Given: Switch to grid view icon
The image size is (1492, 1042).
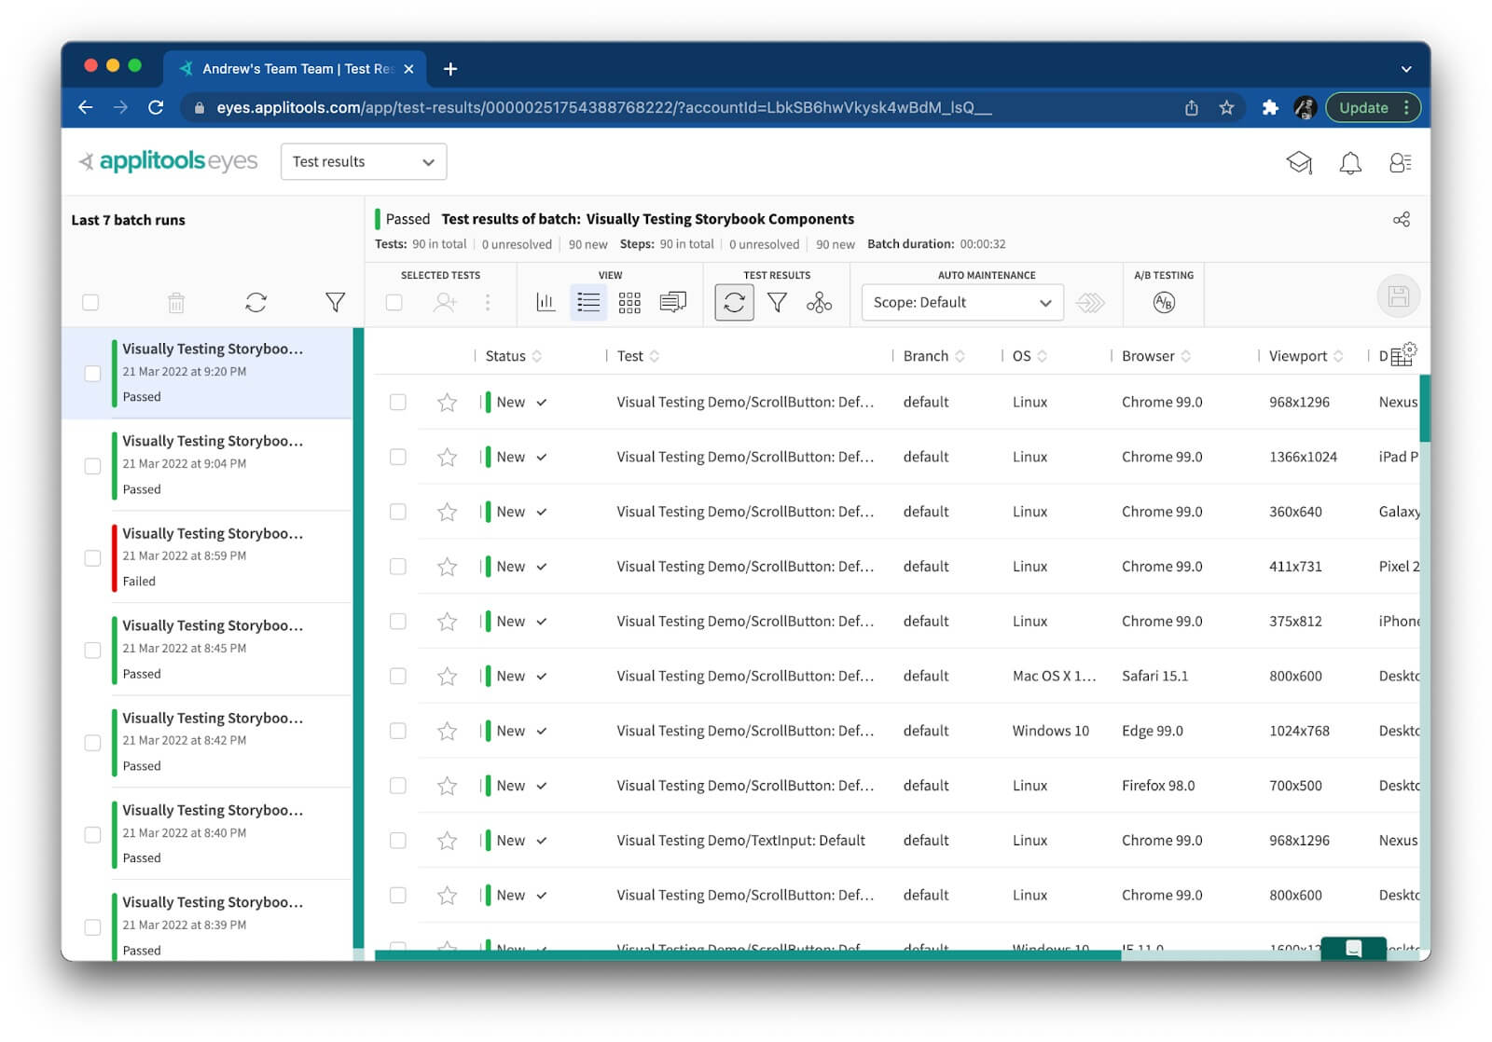Looking at the screenshot, I should click(x=629, y=303).
